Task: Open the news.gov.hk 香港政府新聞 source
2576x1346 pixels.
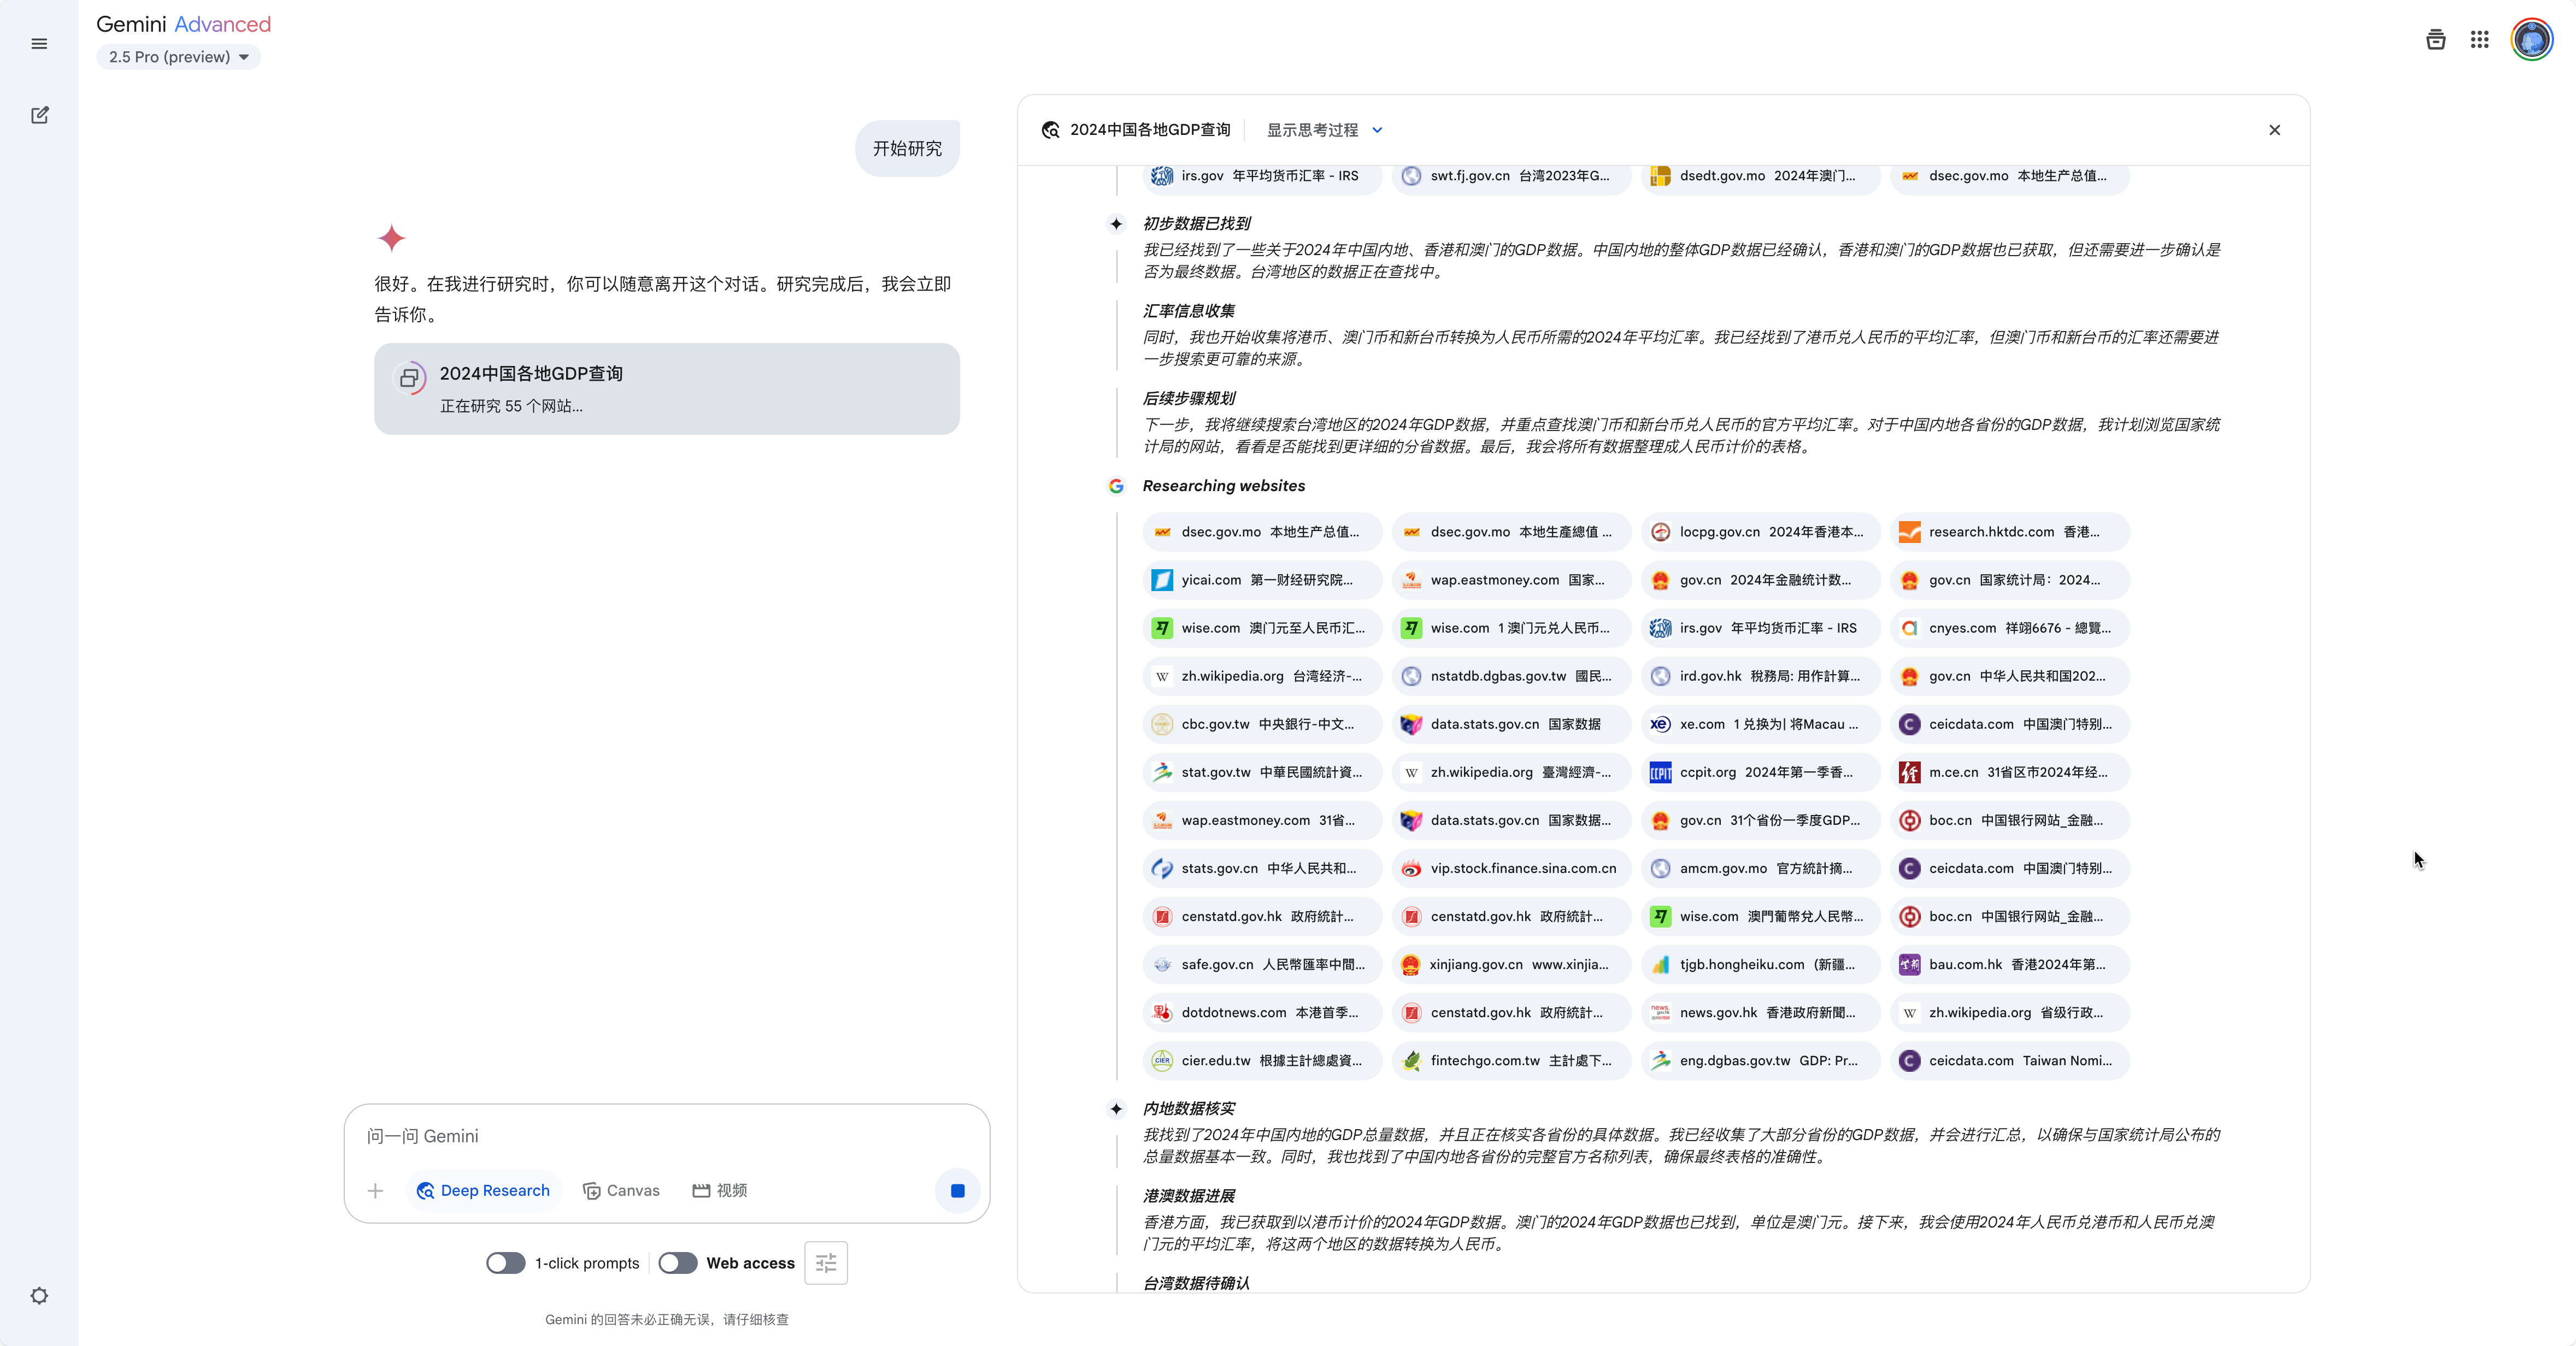Action: (1760, 1012)
